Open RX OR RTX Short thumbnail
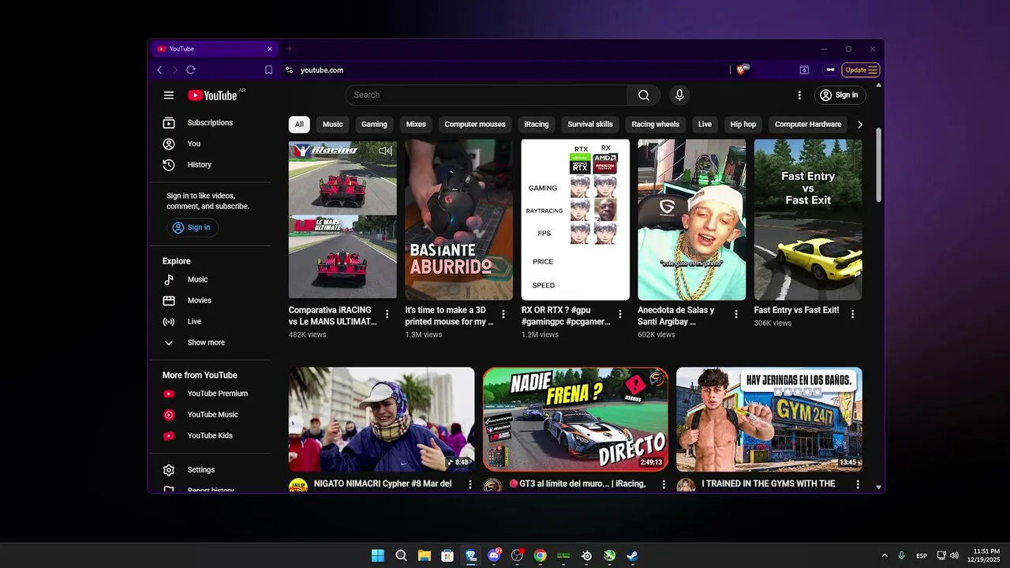Screen dimensions: 1010x568 pos(575,220)
